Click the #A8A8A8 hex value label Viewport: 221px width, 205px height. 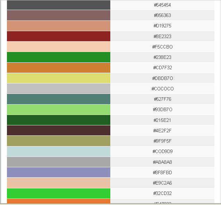[x=162, y=162]
